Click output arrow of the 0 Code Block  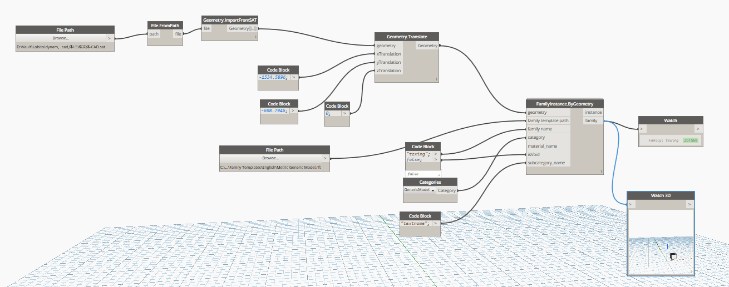click(345, 113)
